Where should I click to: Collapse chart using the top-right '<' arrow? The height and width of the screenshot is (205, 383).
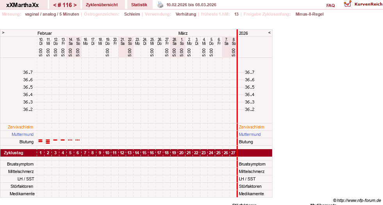coord(269,32)
